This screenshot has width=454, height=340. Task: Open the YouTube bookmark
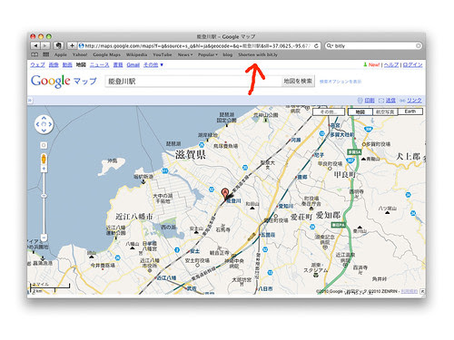pos(163,54)
